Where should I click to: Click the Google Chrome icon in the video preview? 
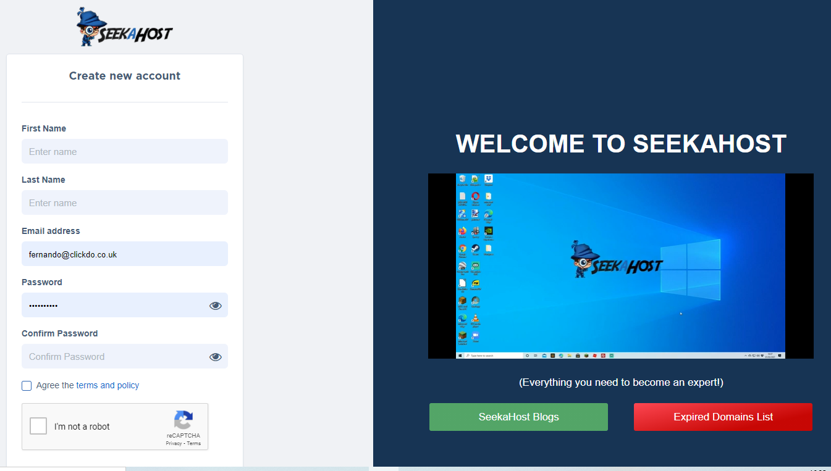point(462,249)
